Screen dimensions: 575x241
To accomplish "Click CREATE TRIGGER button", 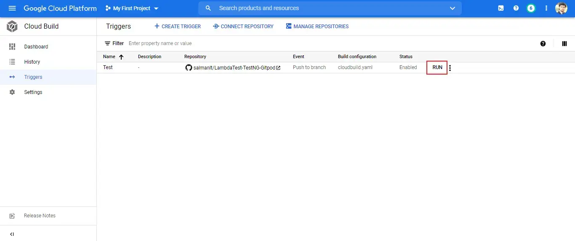I will [178, 26].
